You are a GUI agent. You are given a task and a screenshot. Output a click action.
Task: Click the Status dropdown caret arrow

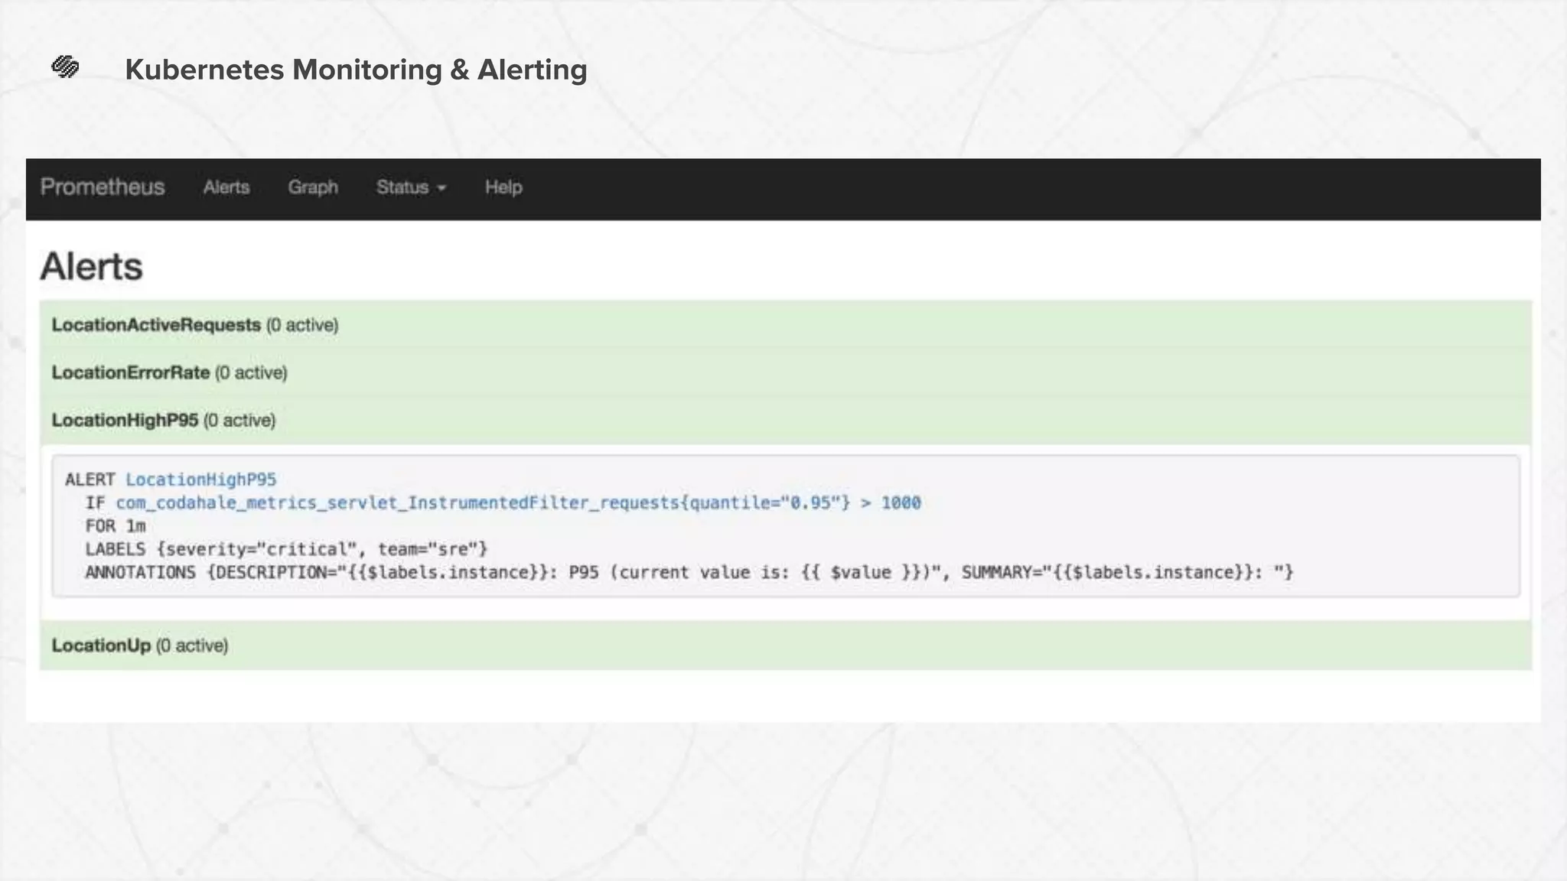point(441,188)
